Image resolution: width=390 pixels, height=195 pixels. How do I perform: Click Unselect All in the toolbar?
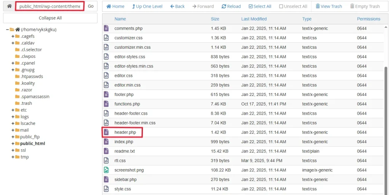[293, 6]
